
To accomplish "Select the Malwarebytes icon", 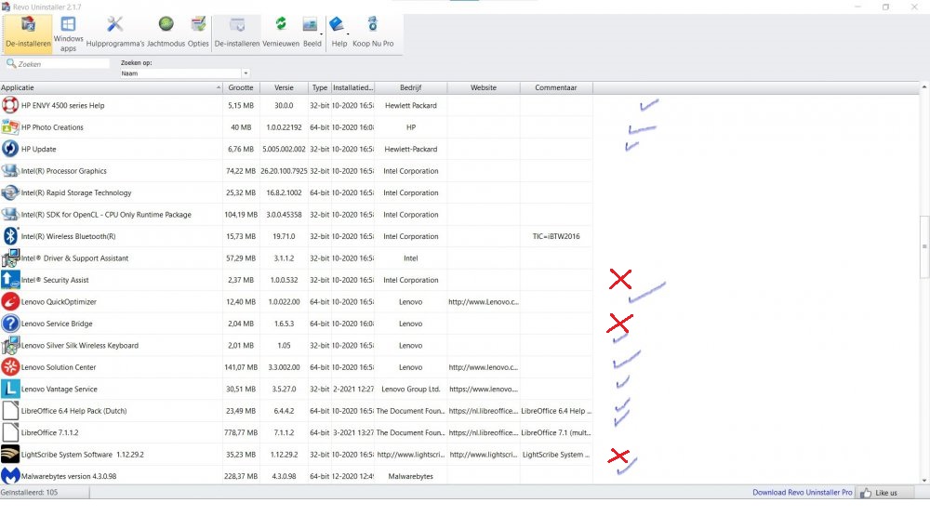I will (x=10, y=476).
